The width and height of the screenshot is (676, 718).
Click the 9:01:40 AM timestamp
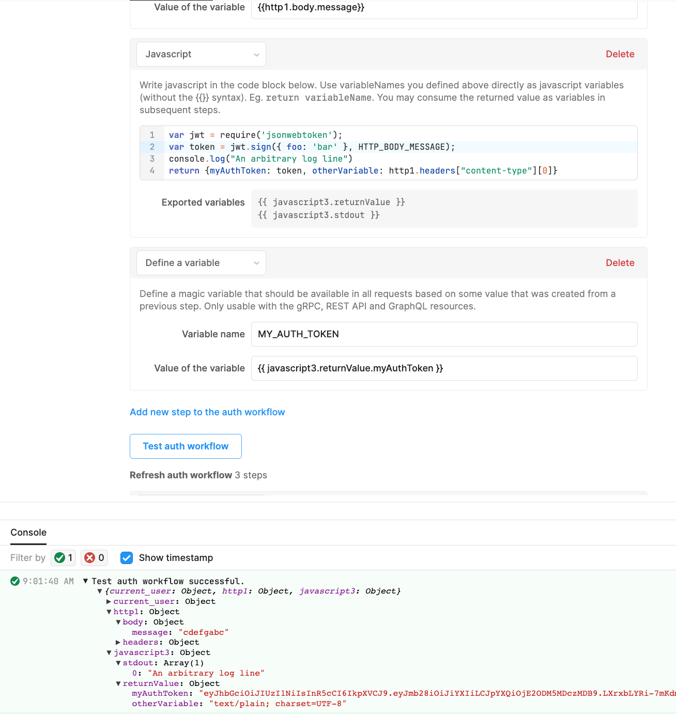pyautogui.click(x=48, y=581)
